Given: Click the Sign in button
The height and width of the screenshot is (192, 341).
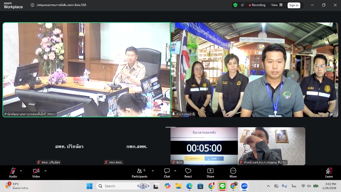Looking at the screenshot, I should coord(294,5).
